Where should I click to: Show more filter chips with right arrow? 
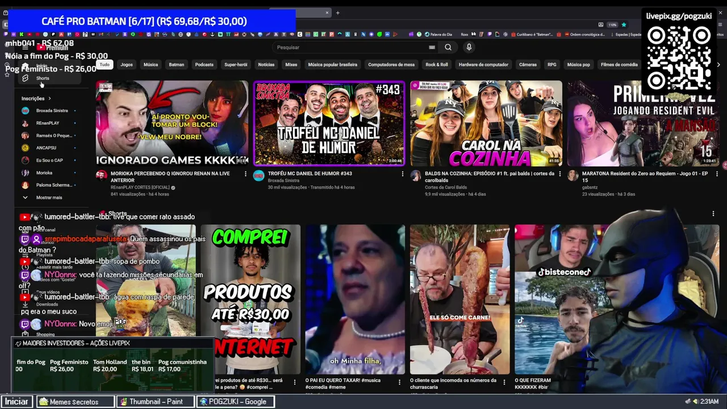pyautogui.click(x=718, y=65)
